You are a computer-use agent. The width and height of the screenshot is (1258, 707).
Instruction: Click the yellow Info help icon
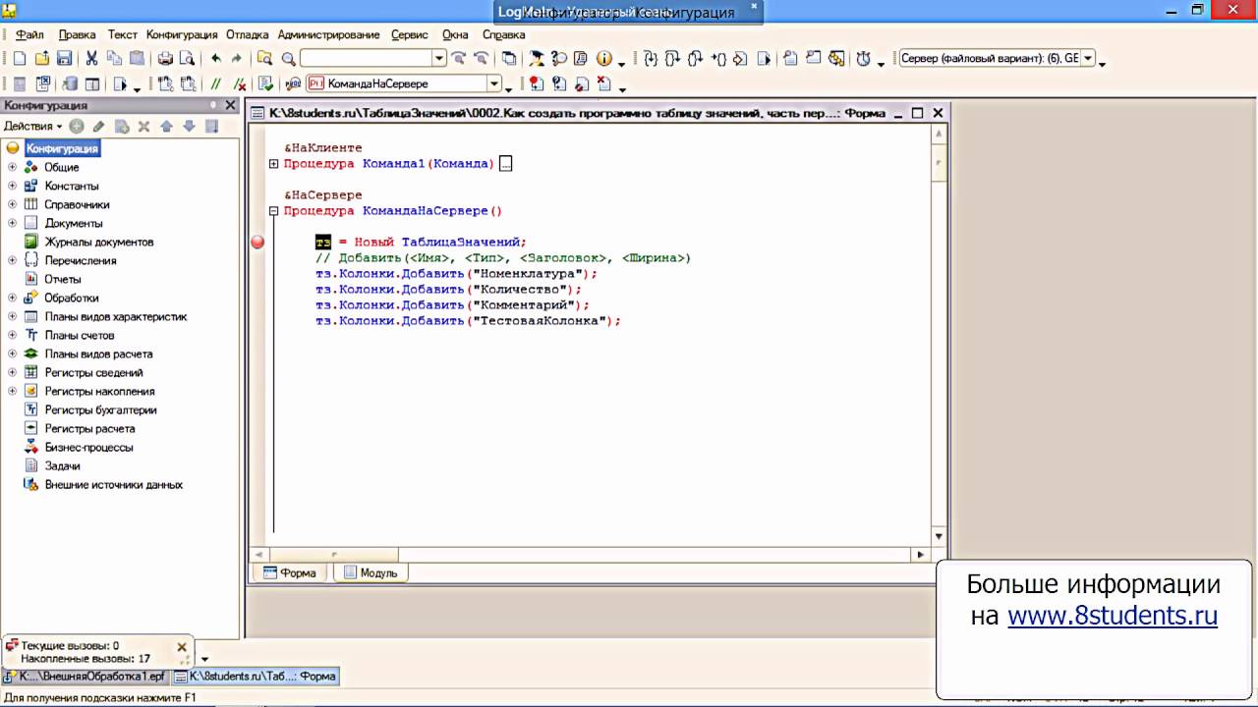pos(604,59)
